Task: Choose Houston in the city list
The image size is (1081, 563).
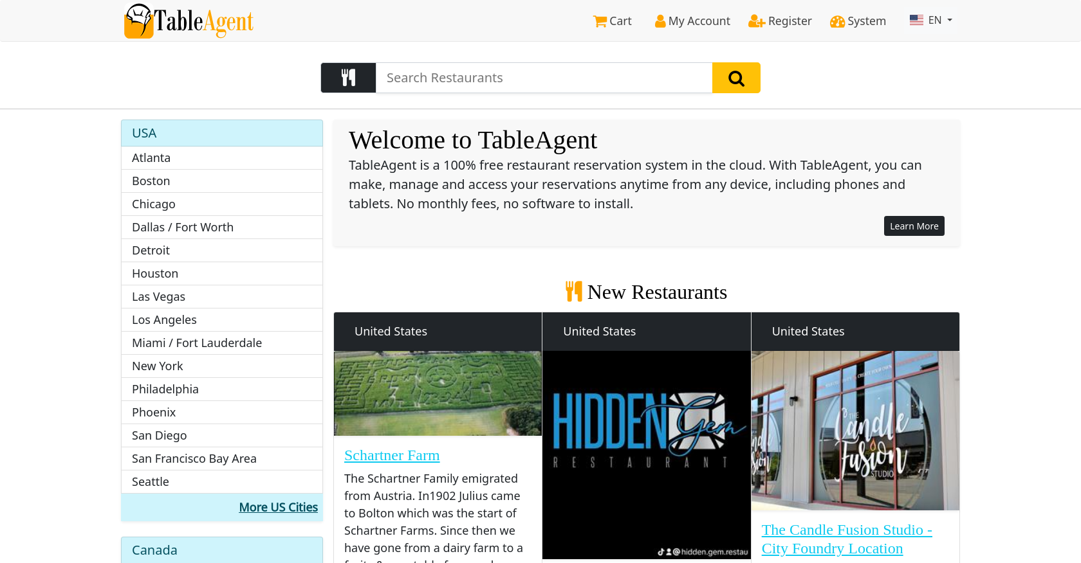Action: coord(222,274)
